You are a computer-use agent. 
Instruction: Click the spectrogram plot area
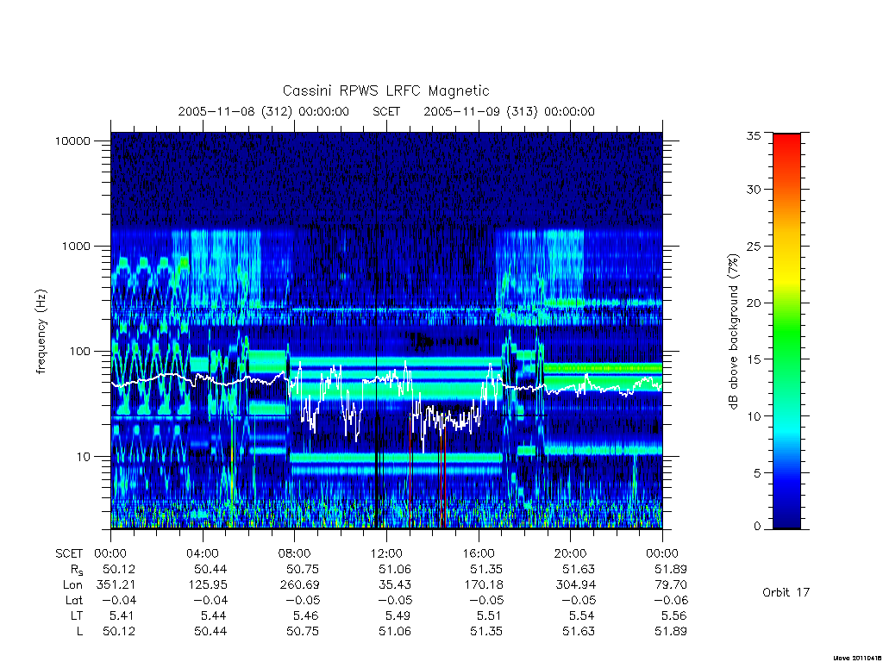[386, 330]
